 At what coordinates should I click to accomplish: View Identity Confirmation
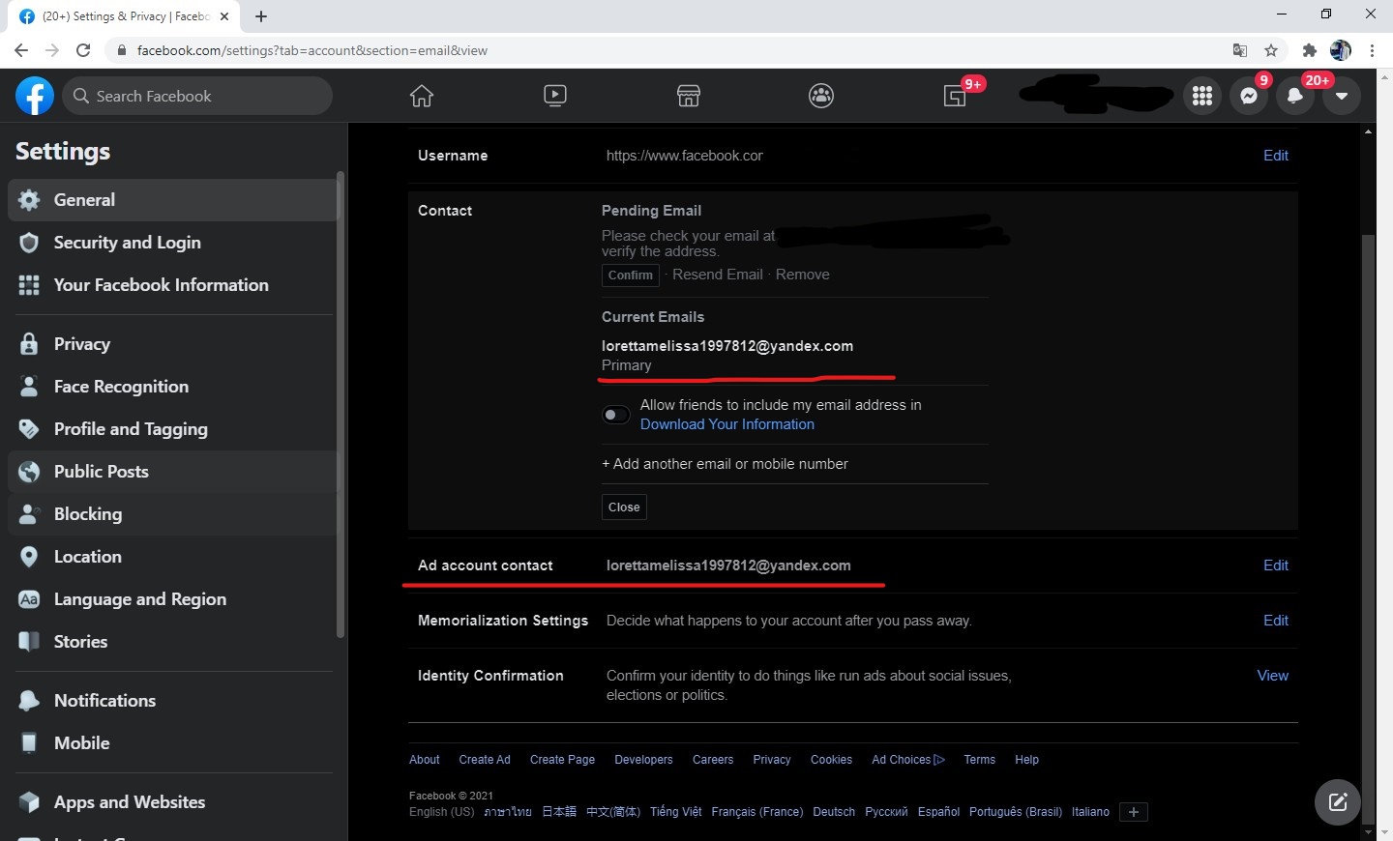1273,676
